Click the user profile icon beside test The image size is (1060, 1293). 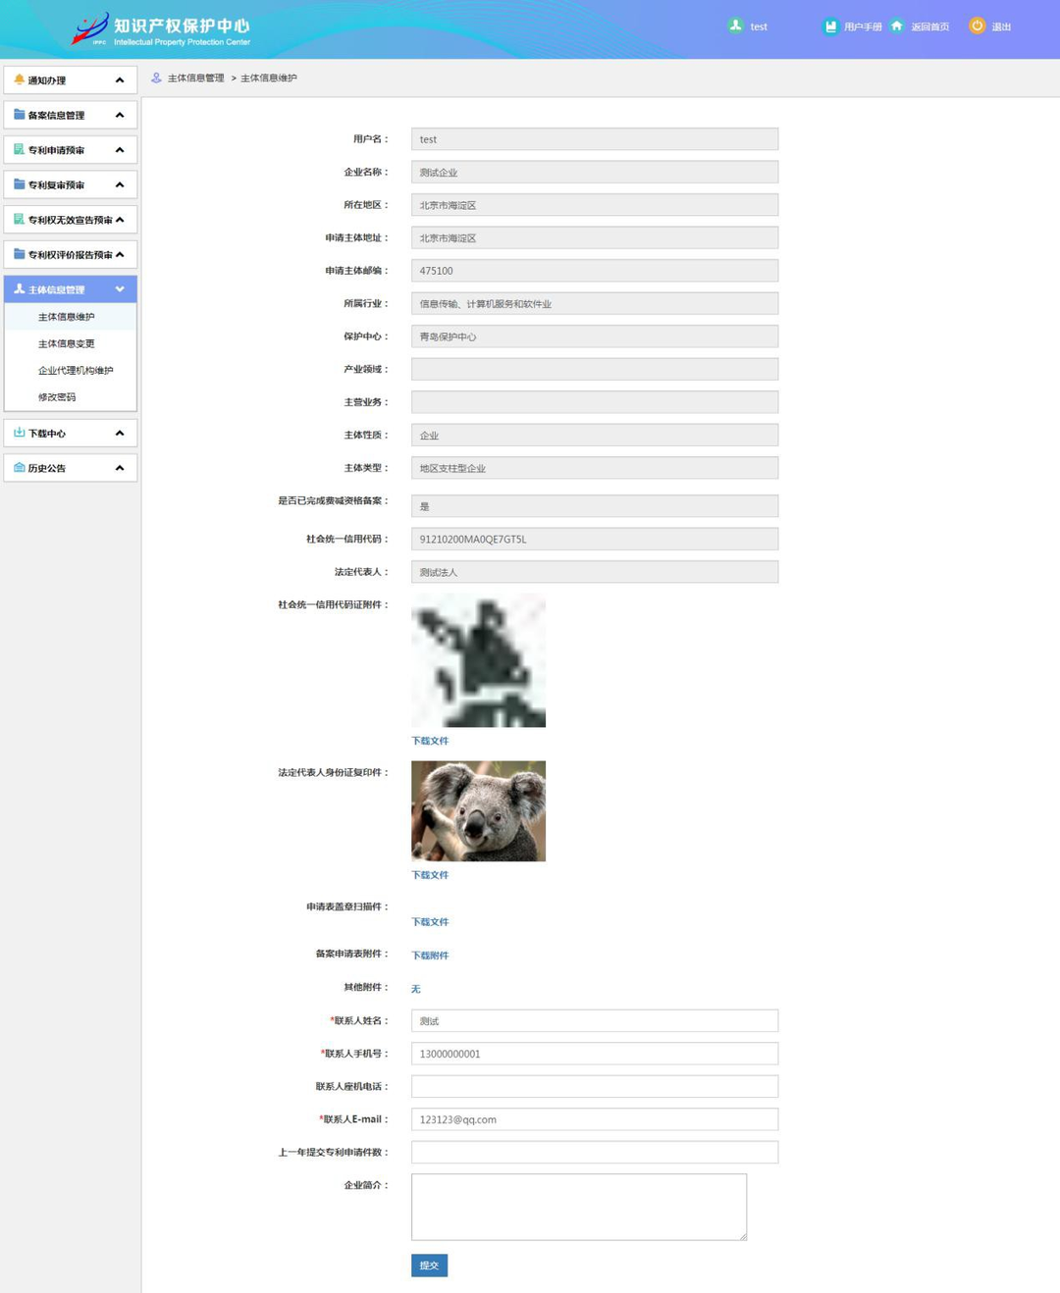point(735,26)
